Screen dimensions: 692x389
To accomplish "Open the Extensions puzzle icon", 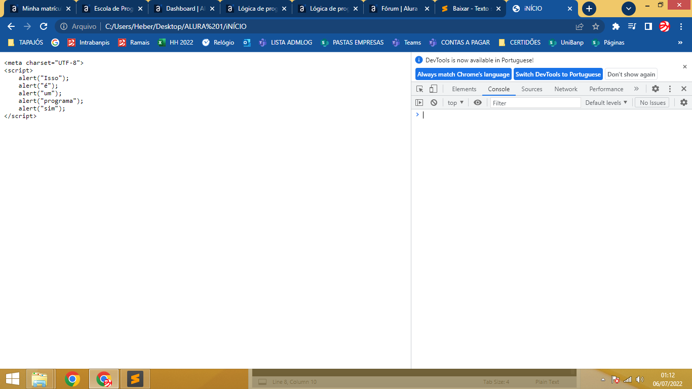I will (x=616, y=26).
